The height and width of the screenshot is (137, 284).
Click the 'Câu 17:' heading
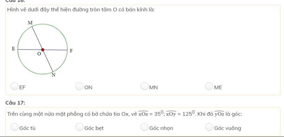[16, 103]
